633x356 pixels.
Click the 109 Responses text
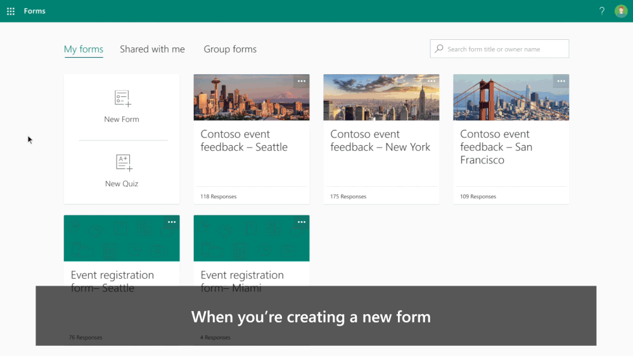[x=478, y=196]
